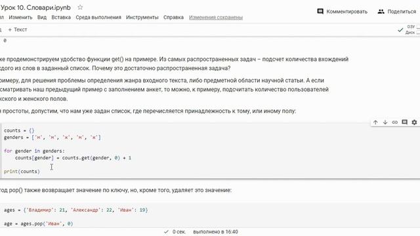Click the ages dictionary definition line
The image size is (420, 236).
click(x=76, y=210)
